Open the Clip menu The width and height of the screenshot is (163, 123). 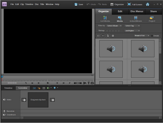point(22,4)
